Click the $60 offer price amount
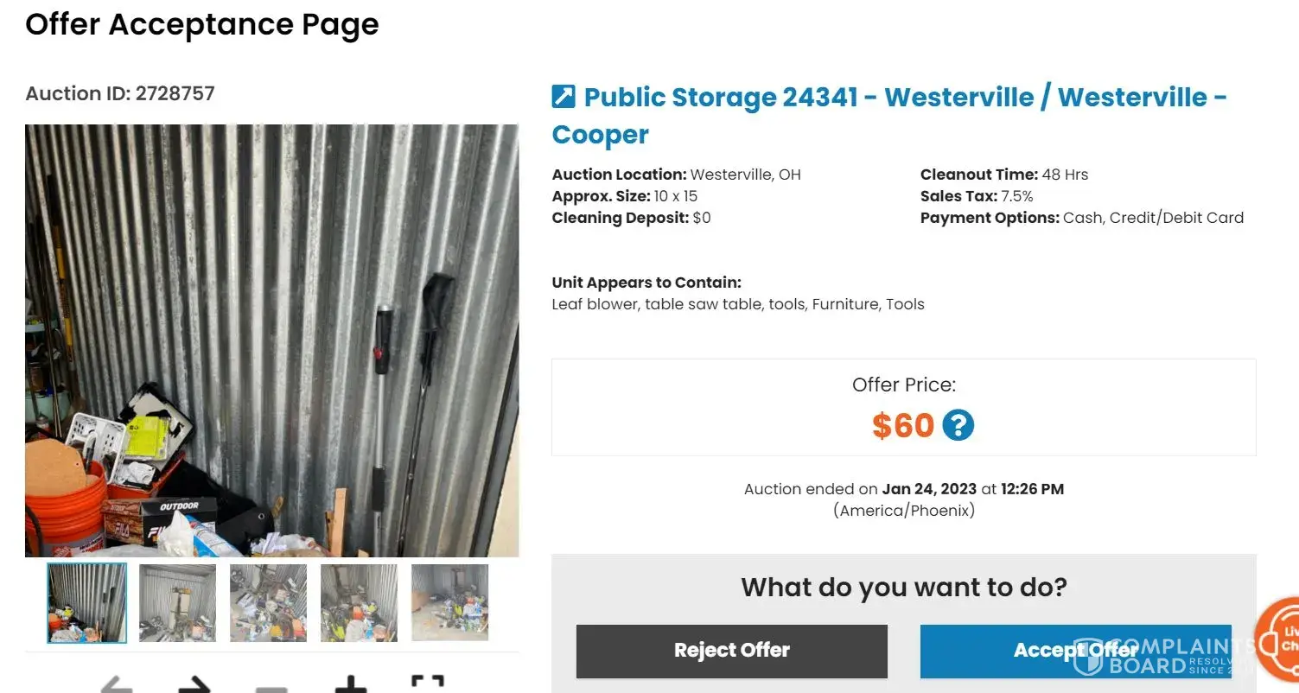The height and width of the screenshot is (693, 1299). point(902,425)
